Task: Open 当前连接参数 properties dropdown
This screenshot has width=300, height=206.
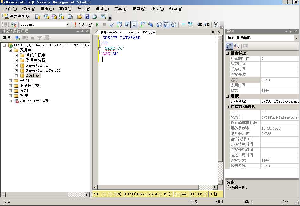Action: [296, 38]
